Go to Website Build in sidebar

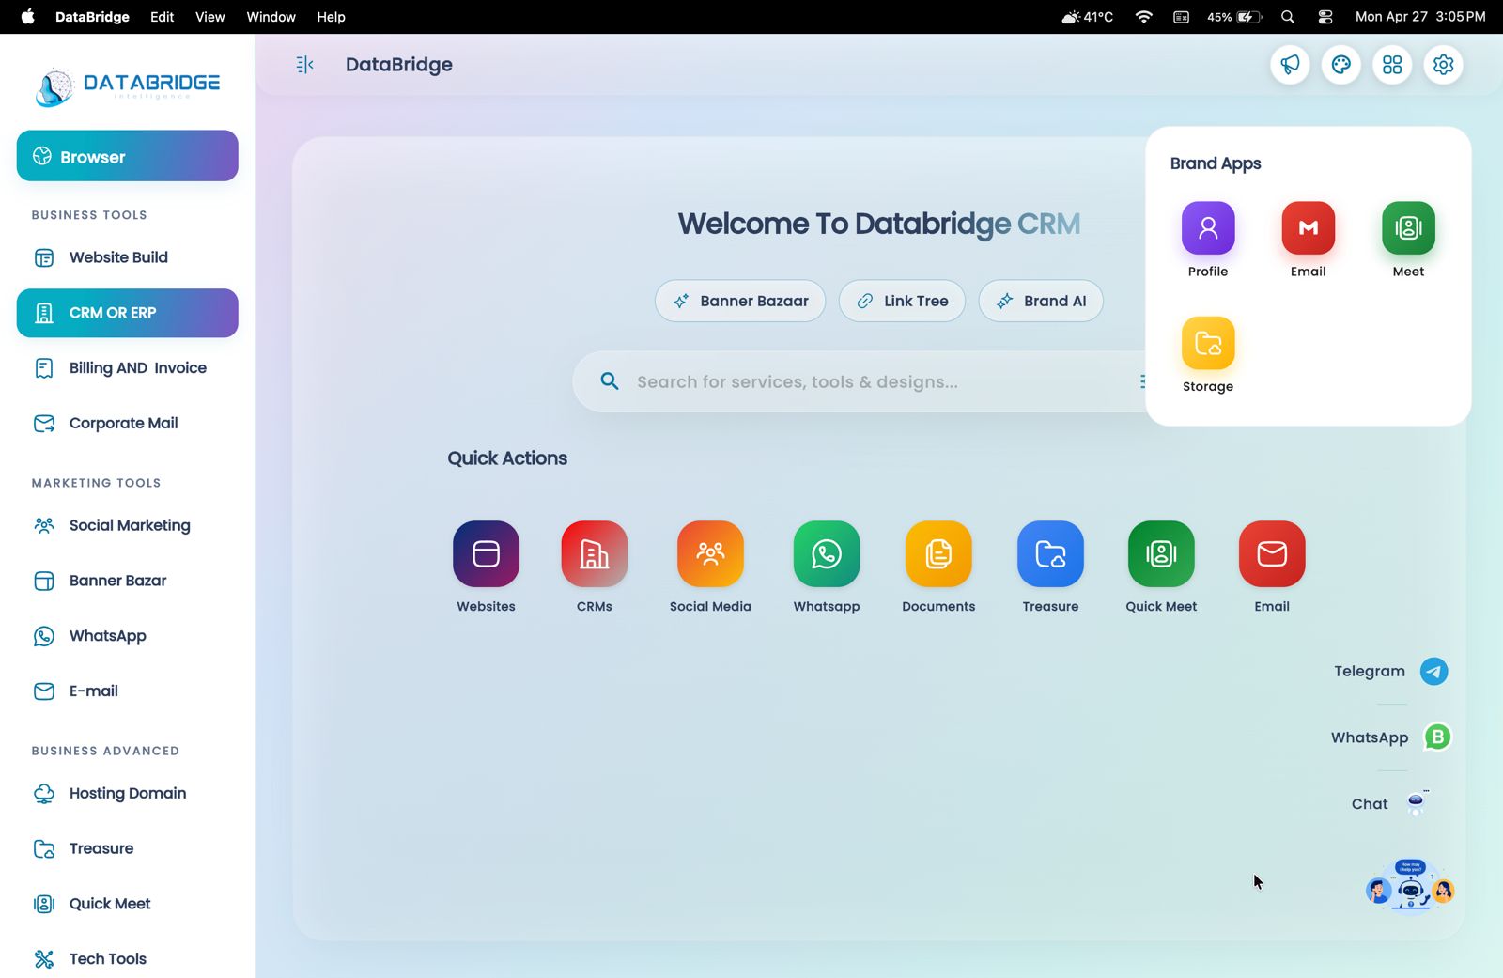click(128, 257)
